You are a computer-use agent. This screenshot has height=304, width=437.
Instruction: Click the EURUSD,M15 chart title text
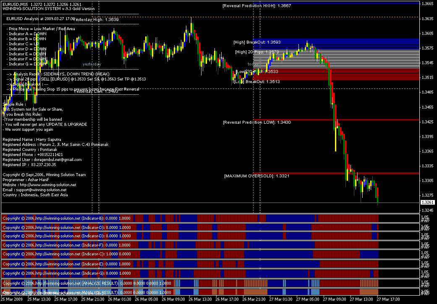pos(42,4)
